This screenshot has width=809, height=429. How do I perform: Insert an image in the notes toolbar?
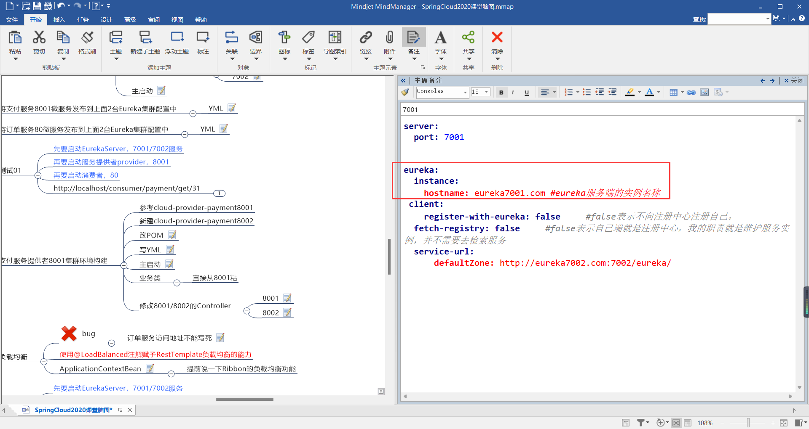[x=705, y=93]
